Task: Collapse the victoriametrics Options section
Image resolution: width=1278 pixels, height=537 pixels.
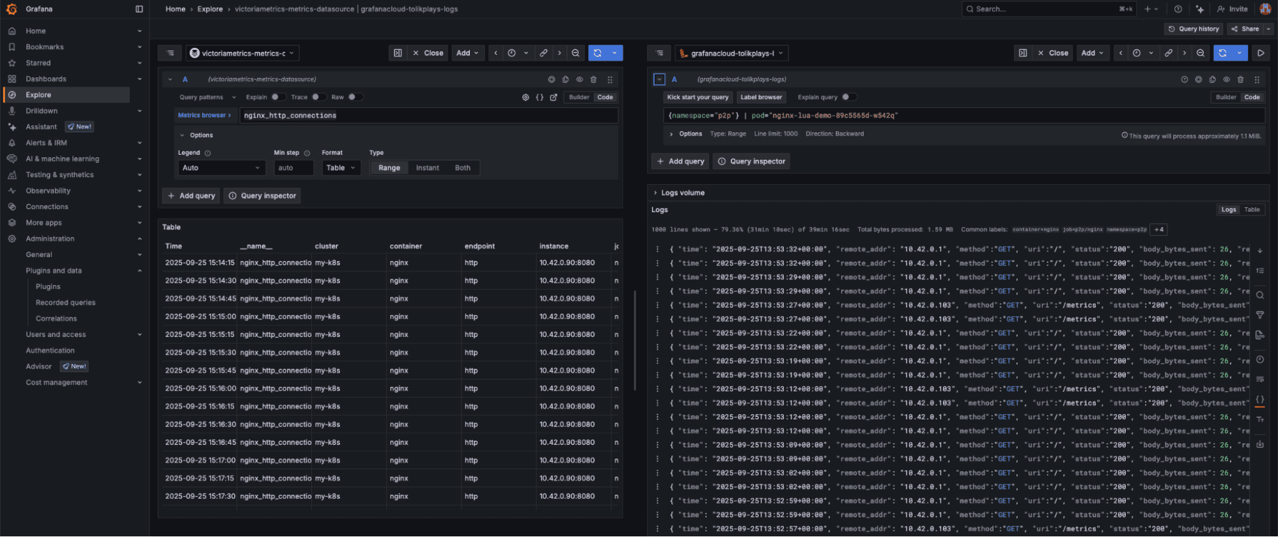Action: coord(196,135)
